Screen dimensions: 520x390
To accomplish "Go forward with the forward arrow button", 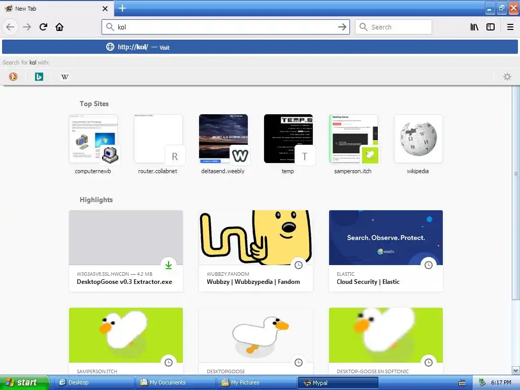I will (x=27, y=27).
